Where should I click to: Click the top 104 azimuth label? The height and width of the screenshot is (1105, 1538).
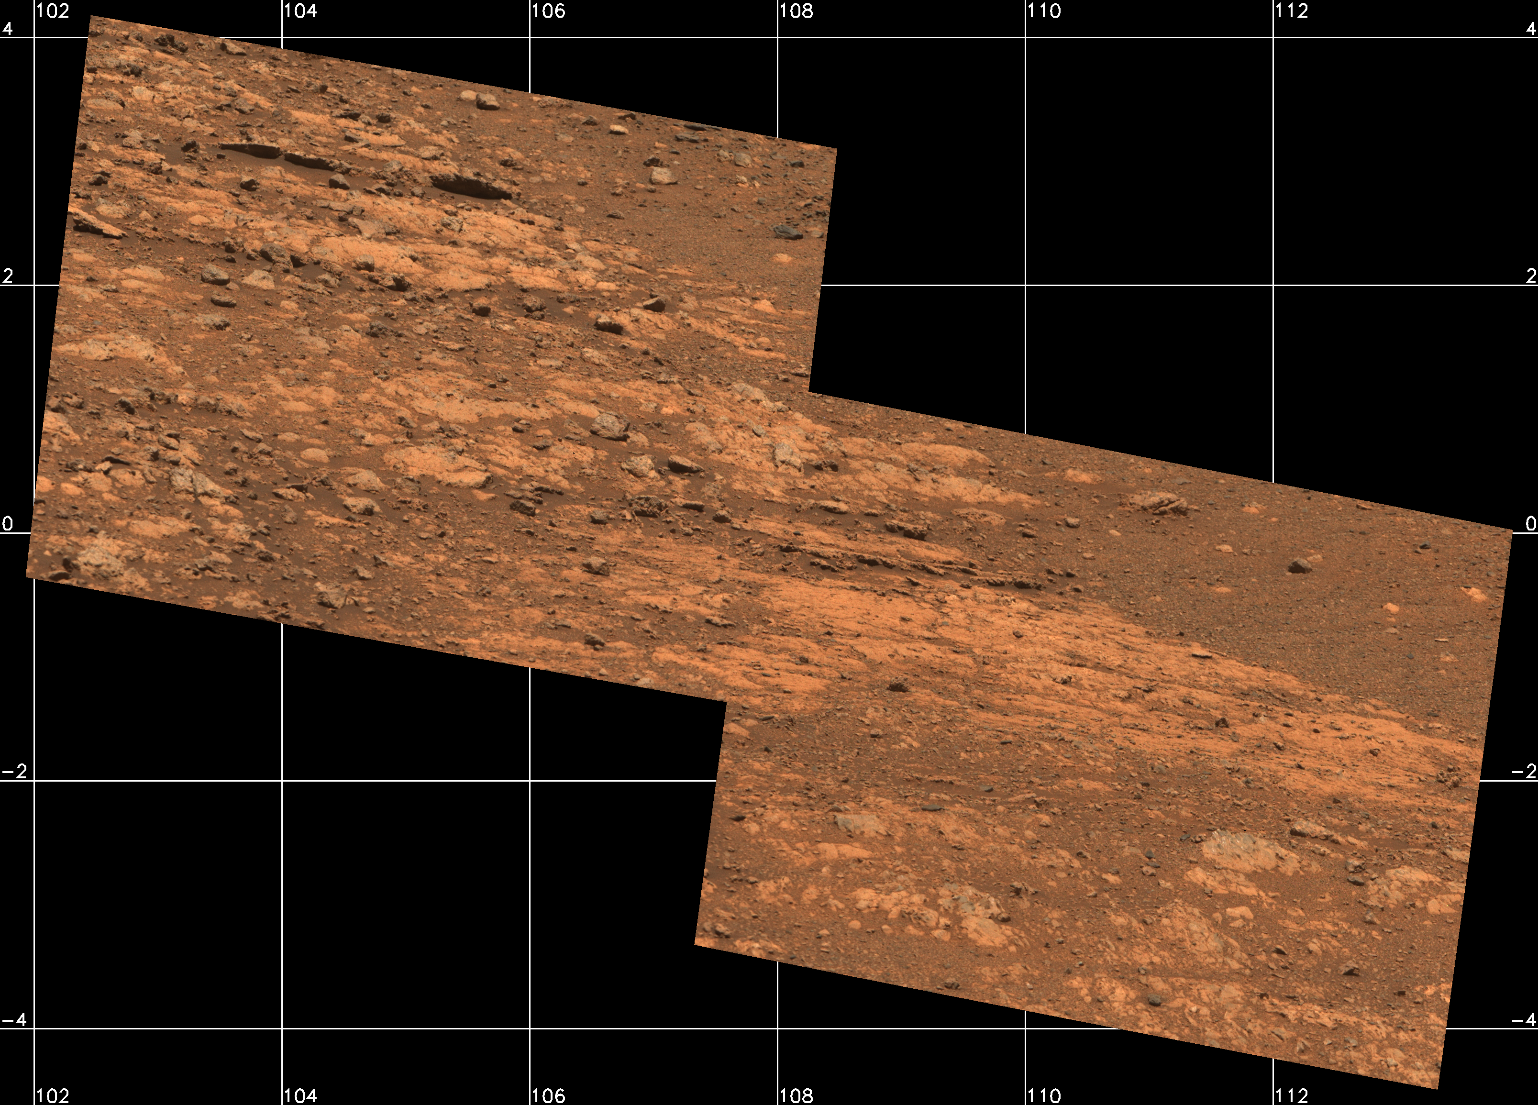pos(300,11)
